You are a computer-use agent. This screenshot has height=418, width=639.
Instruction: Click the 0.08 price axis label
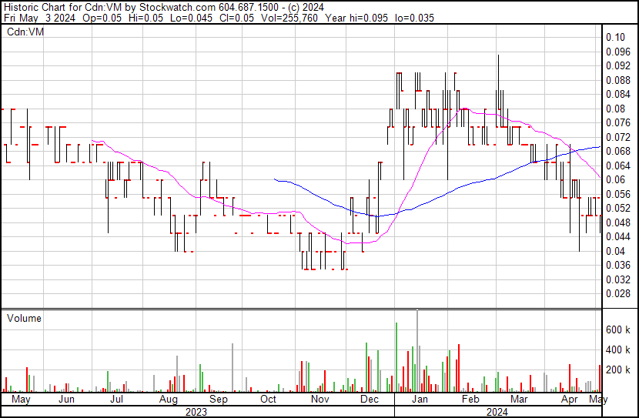click(615, 109)
